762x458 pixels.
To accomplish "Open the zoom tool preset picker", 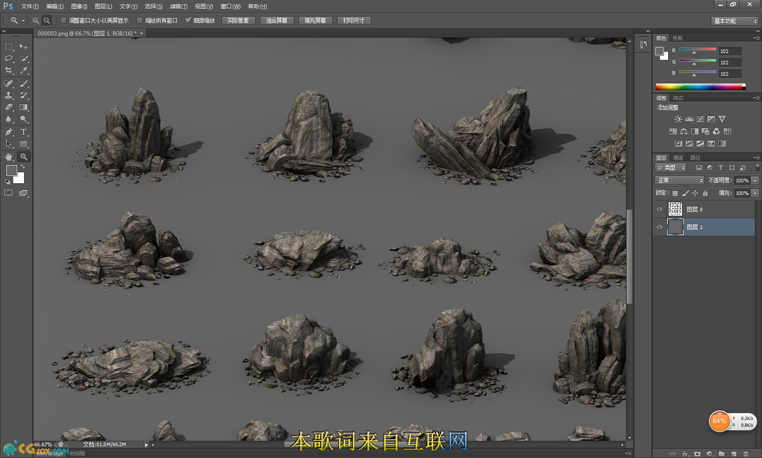I will click(x=17, y=21).
